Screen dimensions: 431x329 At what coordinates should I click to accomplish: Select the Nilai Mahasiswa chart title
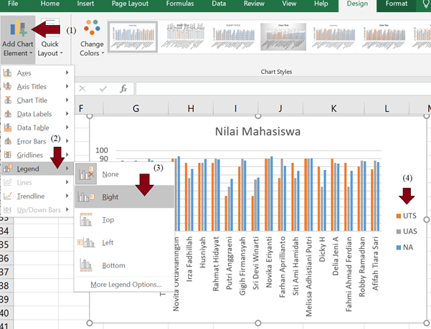259,133
